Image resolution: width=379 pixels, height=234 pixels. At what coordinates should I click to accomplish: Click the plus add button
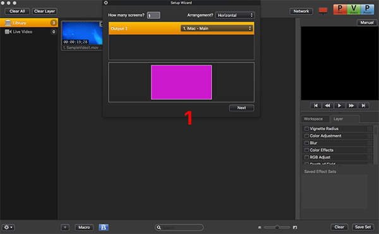pyautogui.click(x=65, y=227)
